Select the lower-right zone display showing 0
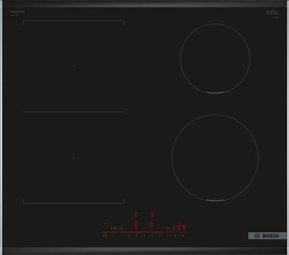The height and width of the screenshot is (255, 289). coord(151,225)
